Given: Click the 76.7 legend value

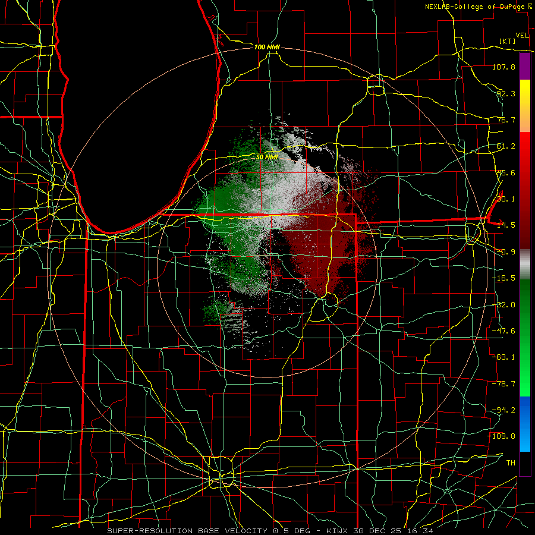Looking at the screenshot, I should point(506,119).
